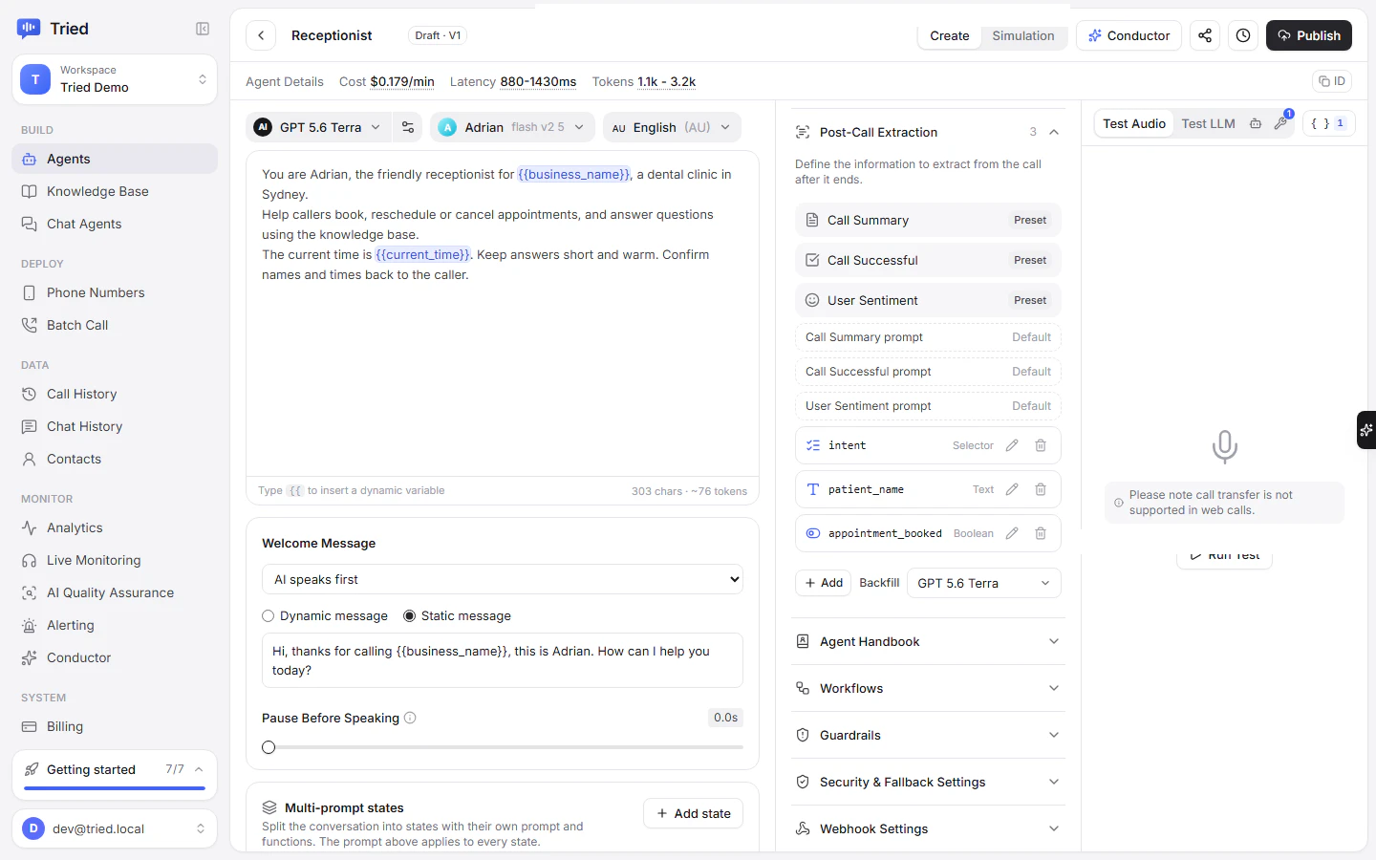Select the Dynamic message radio option
This screenshot has width=1376, height=860.
[x=269, y=616]
